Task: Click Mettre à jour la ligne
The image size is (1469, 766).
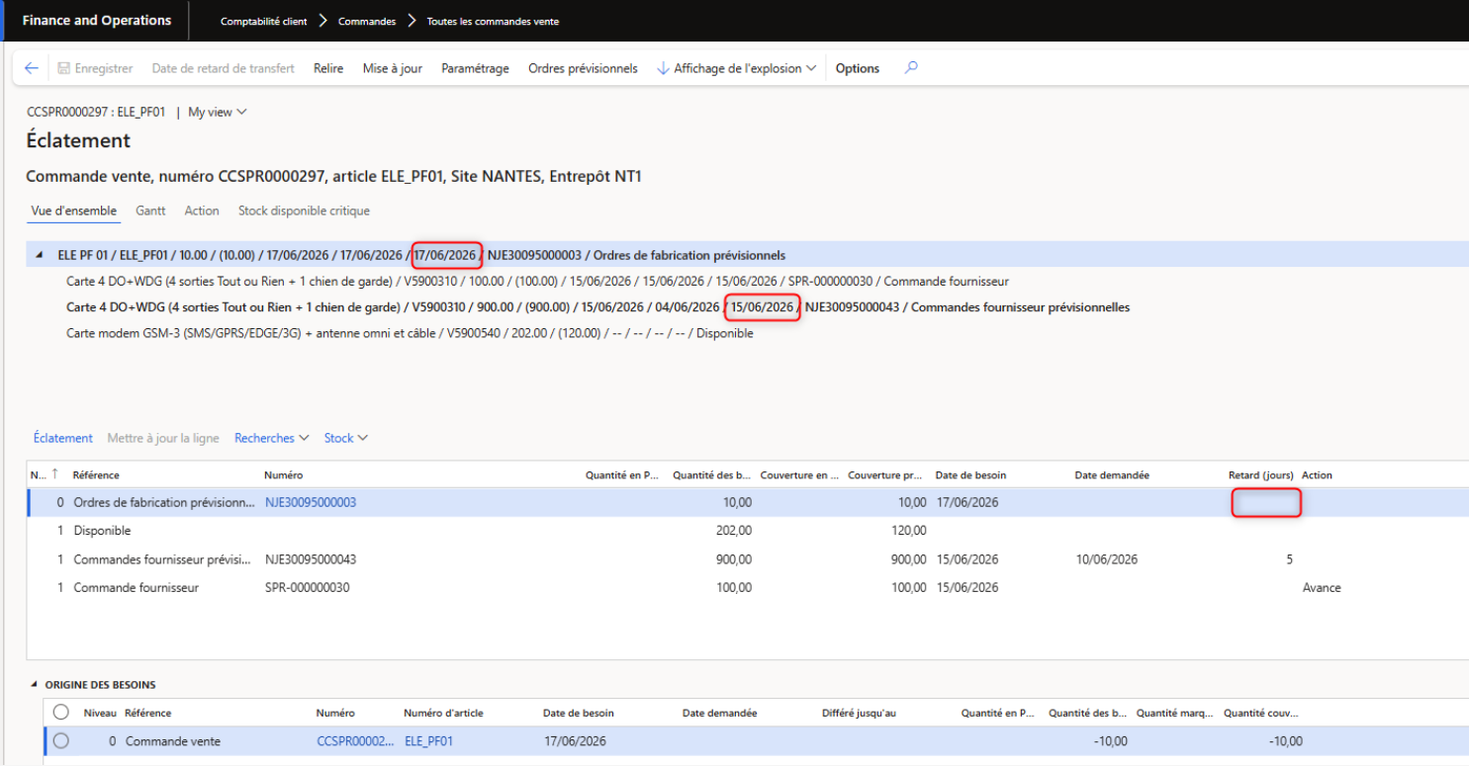Action: [x=163, y=438]
